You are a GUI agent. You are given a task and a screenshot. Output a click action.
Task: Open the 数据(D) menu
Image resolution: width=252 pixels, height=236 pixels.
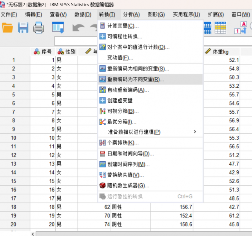(x=83, y=15)
